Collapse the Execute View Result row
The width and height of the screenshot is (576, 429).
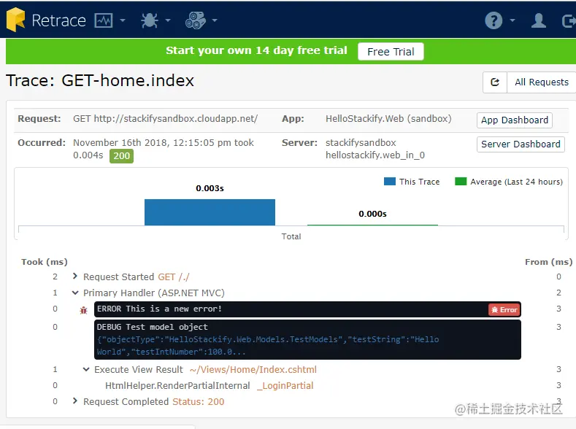(x=86, y=369)
